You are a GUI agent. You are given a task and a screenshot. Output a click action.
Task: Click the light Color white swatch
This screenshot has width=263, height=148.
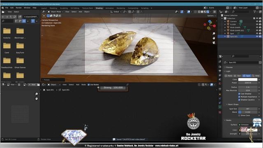point(248,79)
